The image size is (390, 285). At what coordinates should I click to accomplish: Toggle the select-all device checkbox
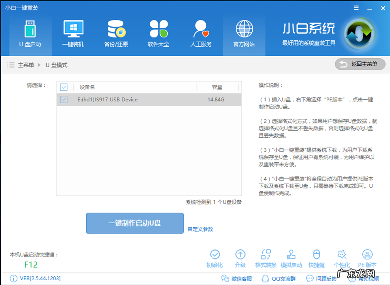coord(64,87)
